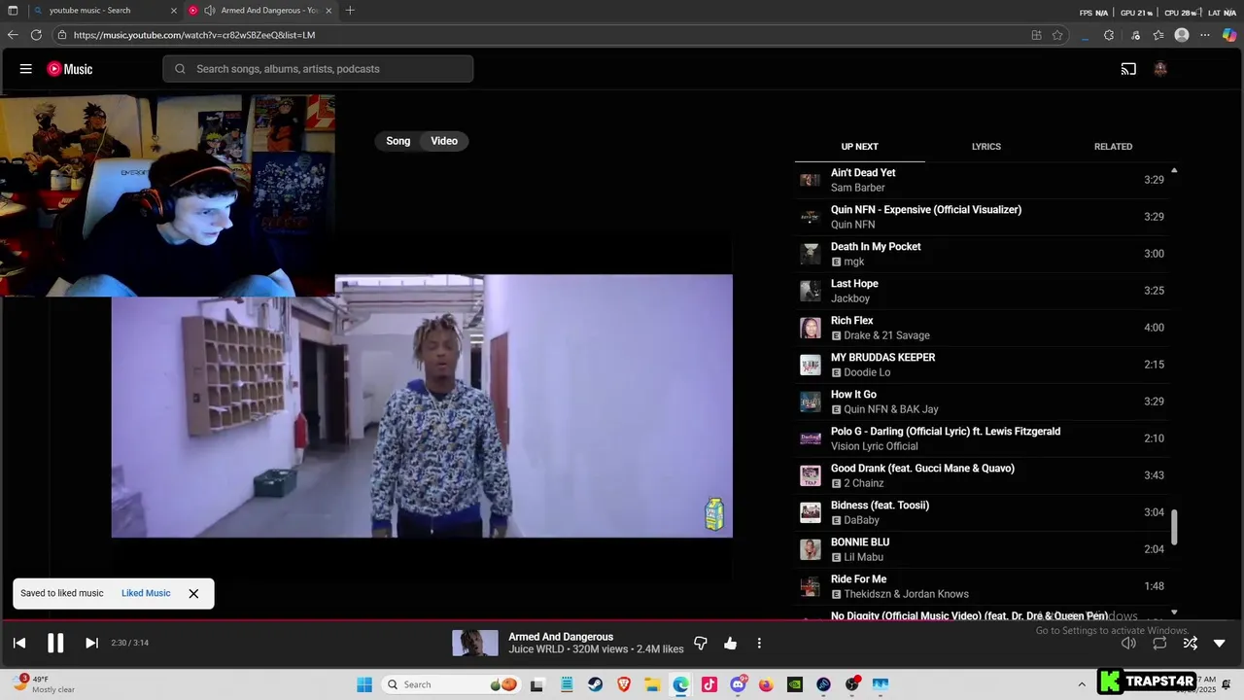The height and width of the screenshot is (700, 1244).
Task: Open the Copilot sidebar icon
Action: [x=1229, y=35]
